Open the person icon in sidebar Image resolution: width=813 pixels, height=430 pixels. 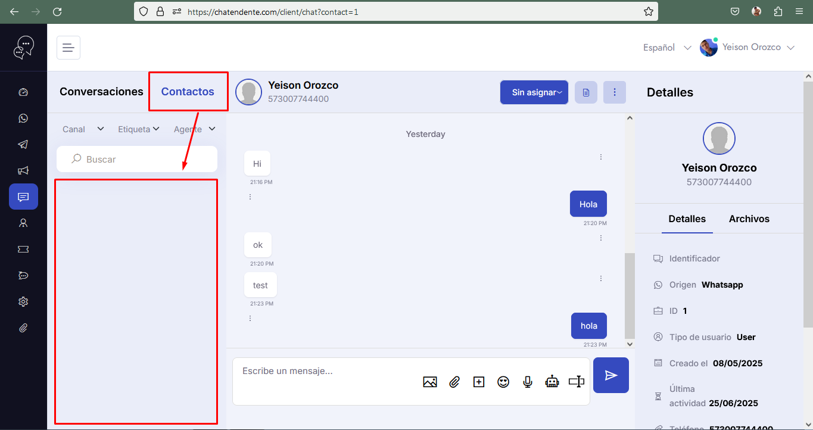(23, 223)
